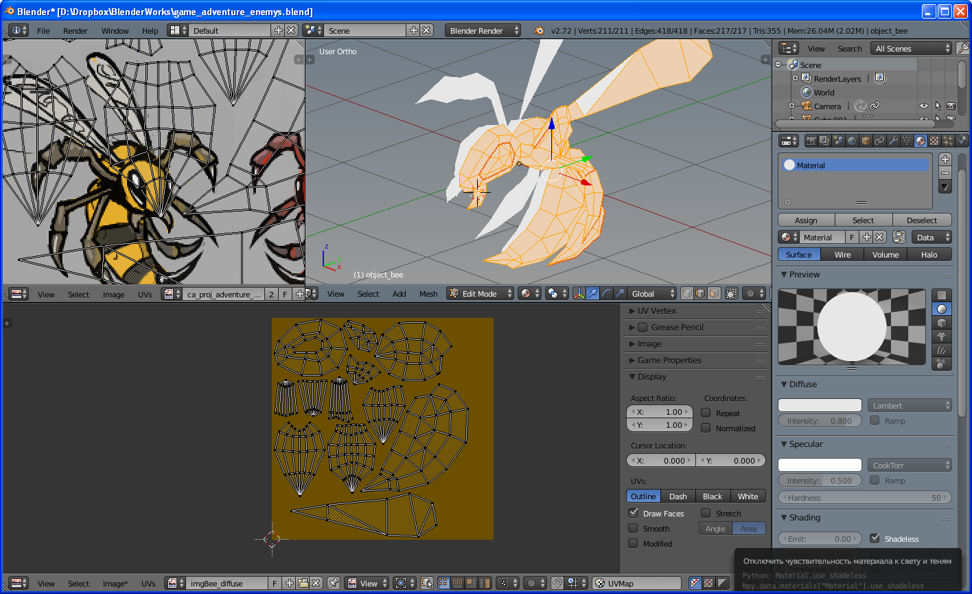Collapse the Scene tree in outliner
Screen dimensions: 972x594
778,65
